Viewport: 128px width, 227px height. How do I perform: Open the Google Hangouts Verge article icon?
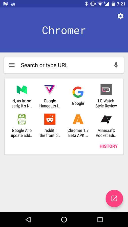[50, 90]
